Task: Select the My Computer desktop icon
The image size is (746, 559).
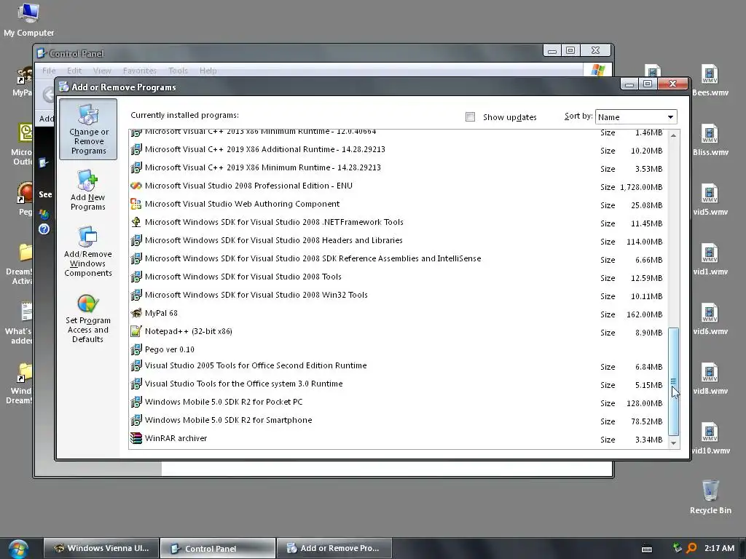Action: pos(28,20)
